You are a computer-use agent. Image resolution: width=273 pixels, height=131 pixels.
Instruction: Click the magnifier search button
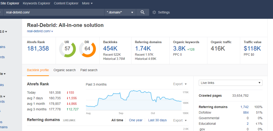tap(142, 12)
